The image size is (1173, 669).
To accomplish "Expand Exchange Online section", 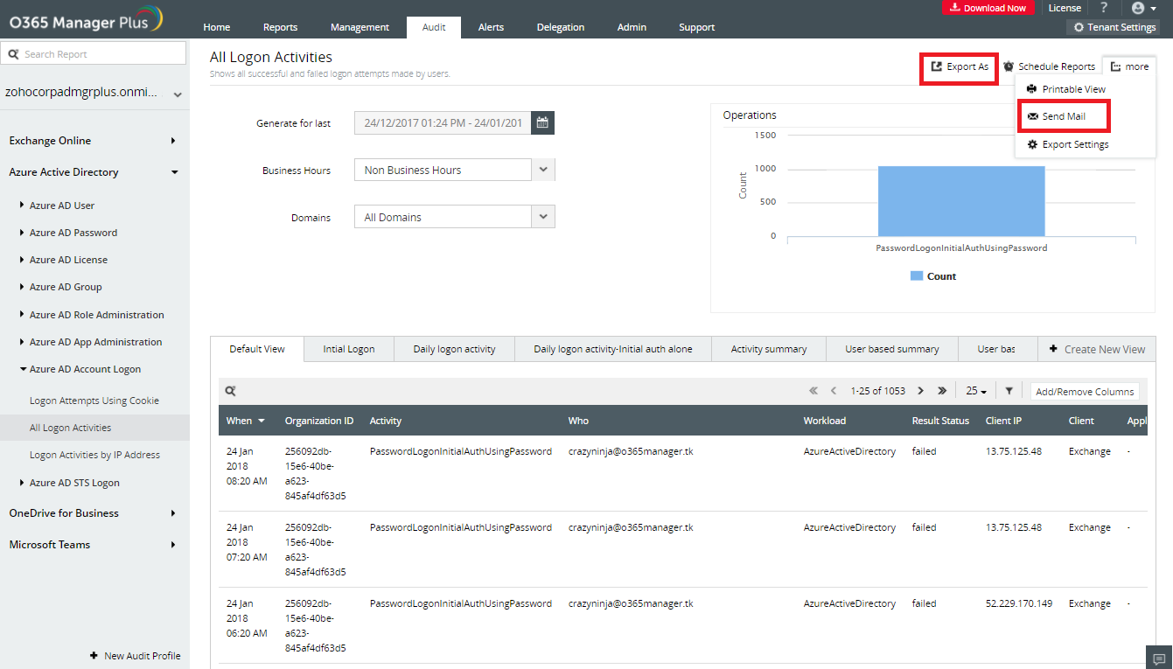I will (x=94, y=141).
